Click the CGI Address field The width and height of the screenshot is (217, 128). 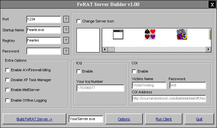pos(169,99)
